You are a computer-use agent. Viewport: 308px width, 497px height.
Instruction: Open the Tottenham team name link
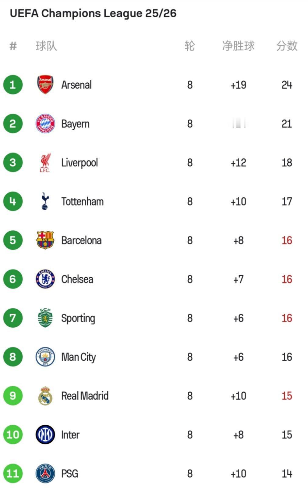pos(82,201)
